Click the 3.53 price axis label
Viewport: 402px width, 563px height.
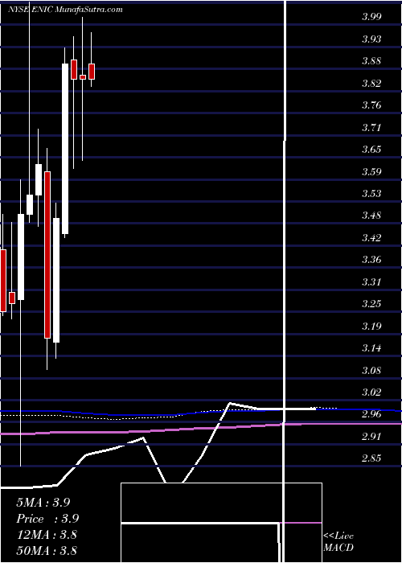tap(371, 194)
